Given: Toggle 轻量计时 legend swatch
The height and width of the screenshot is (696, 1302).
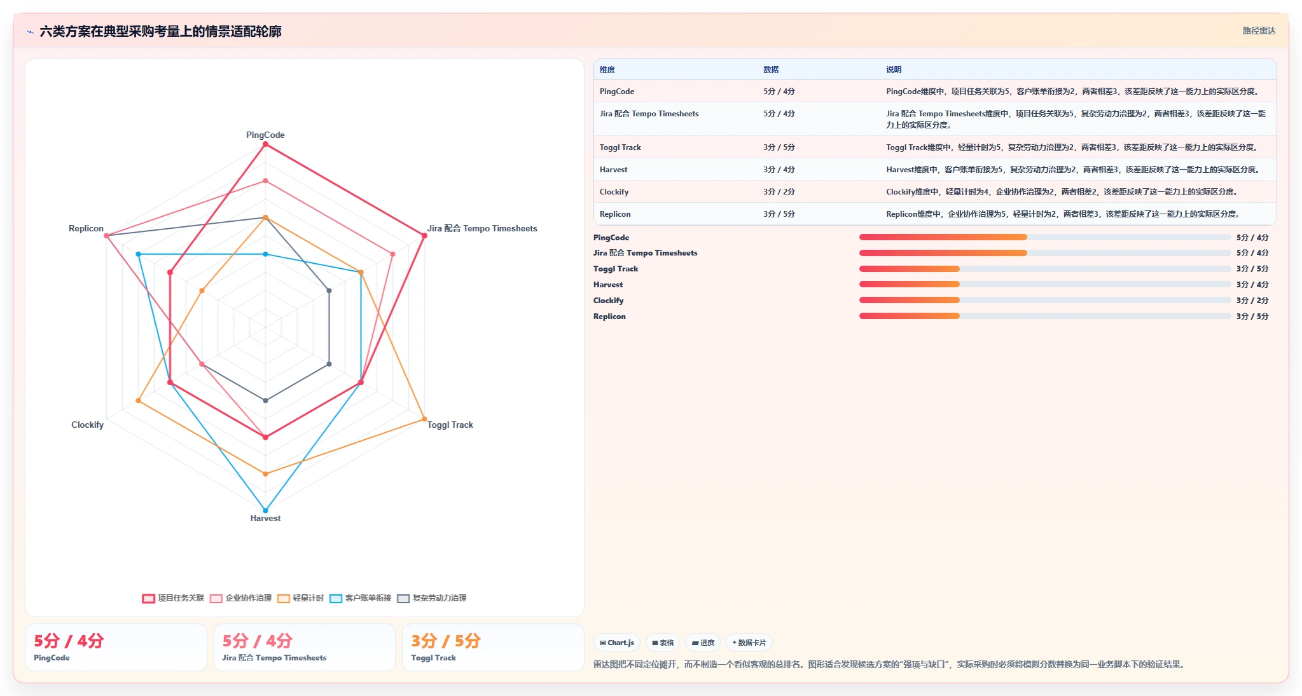Looking at the screenshot, I should [283, 598].
